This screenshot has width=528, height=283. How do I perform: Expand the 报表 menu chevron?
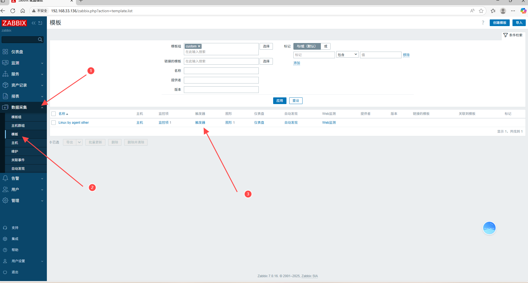pyautogui.click(x=42, y=97)
